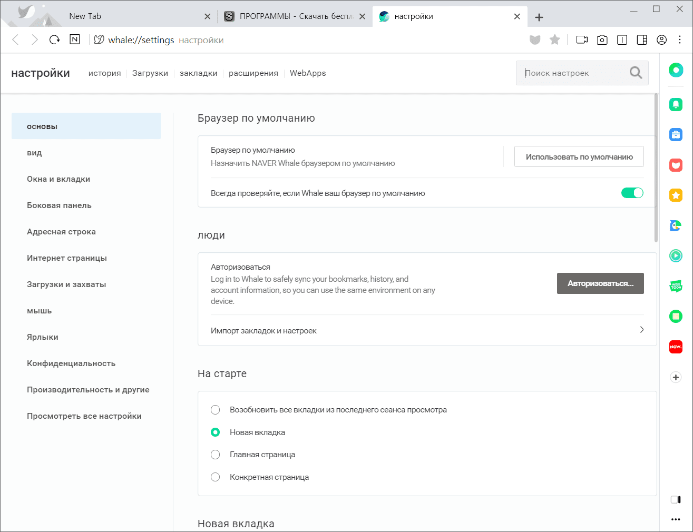Open the browser three-dot menu
This screenshot has height=532, width=693.
click(680, 40)
